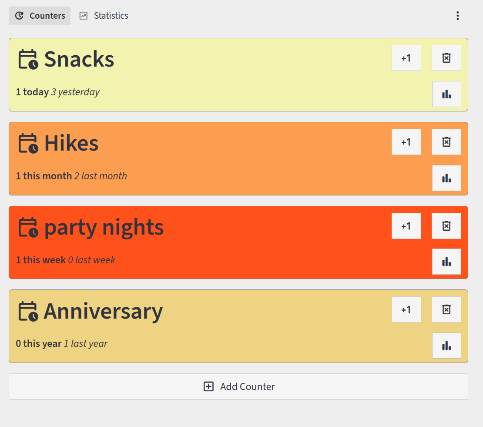
Task: Click the Add Counter button
Action: pyautogui.click(x=238, y=387)
